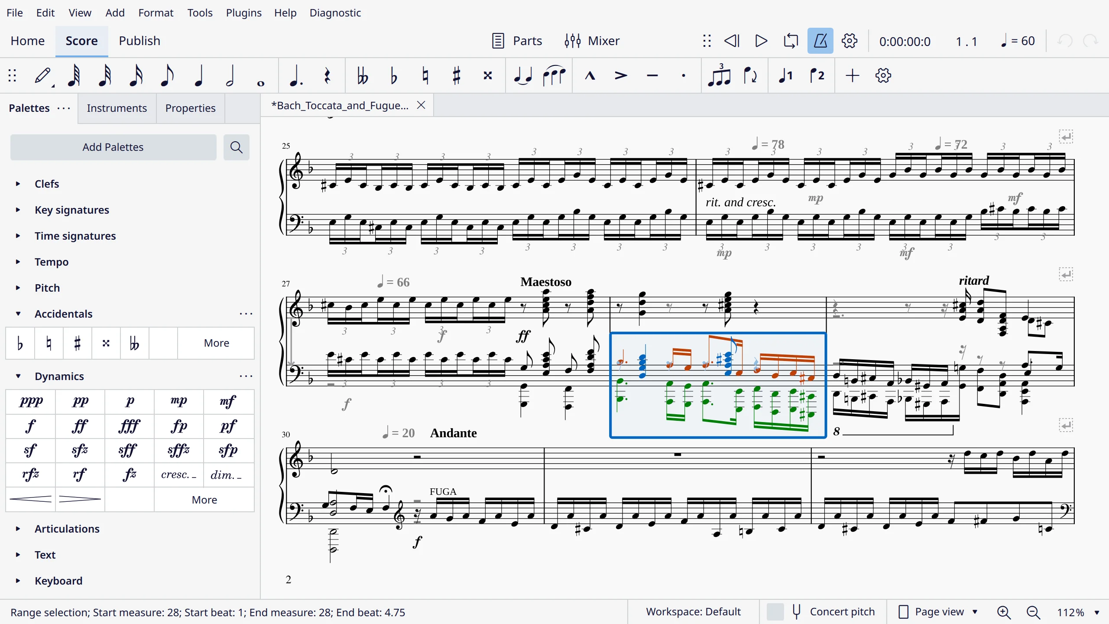The image size is (1109, 624).
Task: Select the quarter note duration
Action: click(199, 76)
